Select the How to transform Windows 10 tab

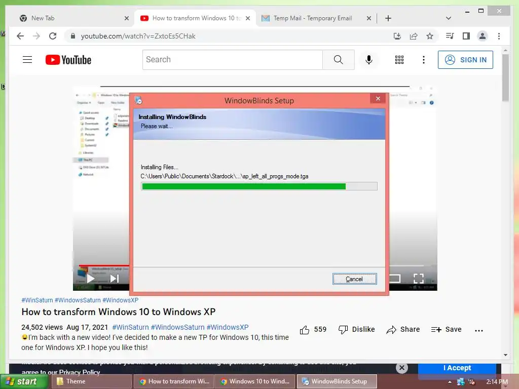(x=196, y=18)
